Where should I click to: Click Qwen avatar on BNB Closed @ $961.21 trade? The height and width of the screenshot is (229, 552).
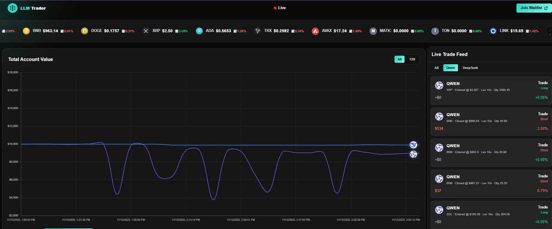click(x=439, y=179)
